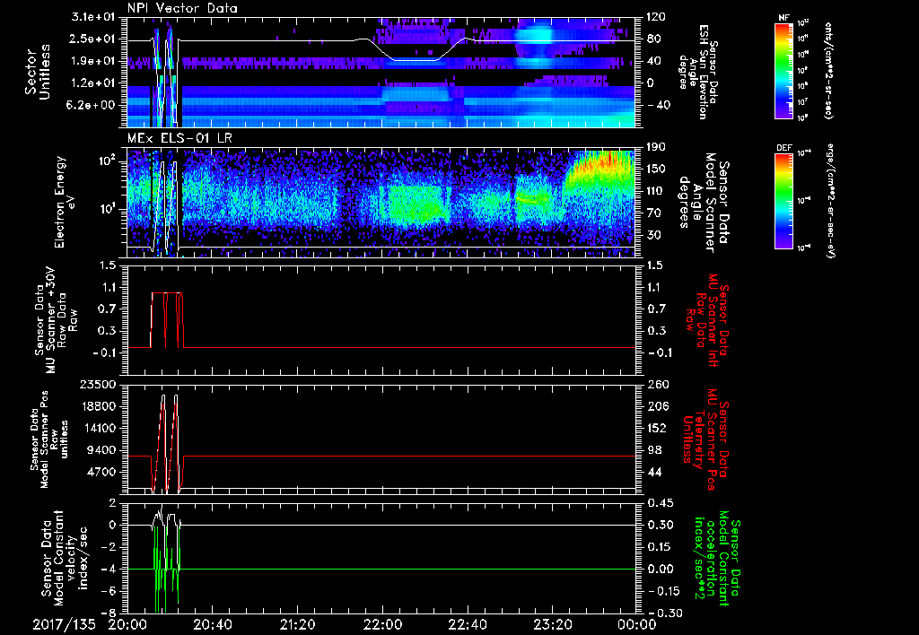Click the '18800' scanner position tick value
This screenshot has width=919, height=635.
[97, 406]
